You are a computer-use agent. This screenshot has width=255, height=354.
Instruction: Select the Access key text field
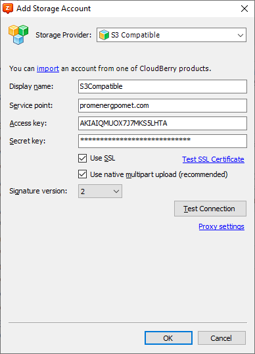click(x=162, y=123)
